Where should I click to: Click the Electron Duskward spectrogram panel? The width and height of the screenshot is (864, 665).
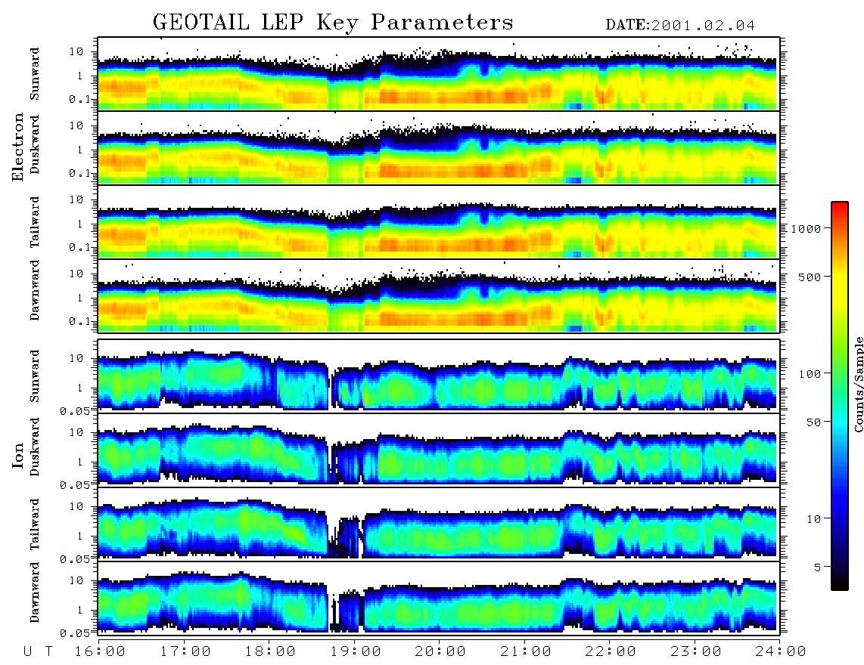[x=439, y=147]
